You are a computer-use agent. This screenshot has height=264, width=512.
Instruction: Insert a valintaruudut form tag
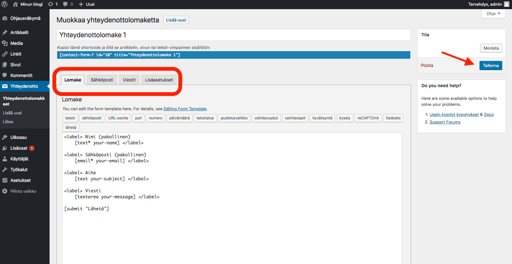(266, 118)
